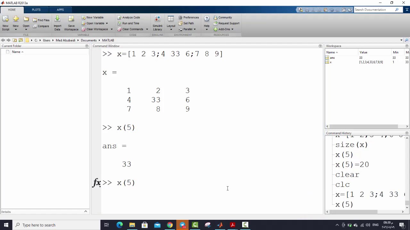Switch to the PLOTS tab
Image resolution: width=410 pixels, height=230 pixels.
(36, 10)
